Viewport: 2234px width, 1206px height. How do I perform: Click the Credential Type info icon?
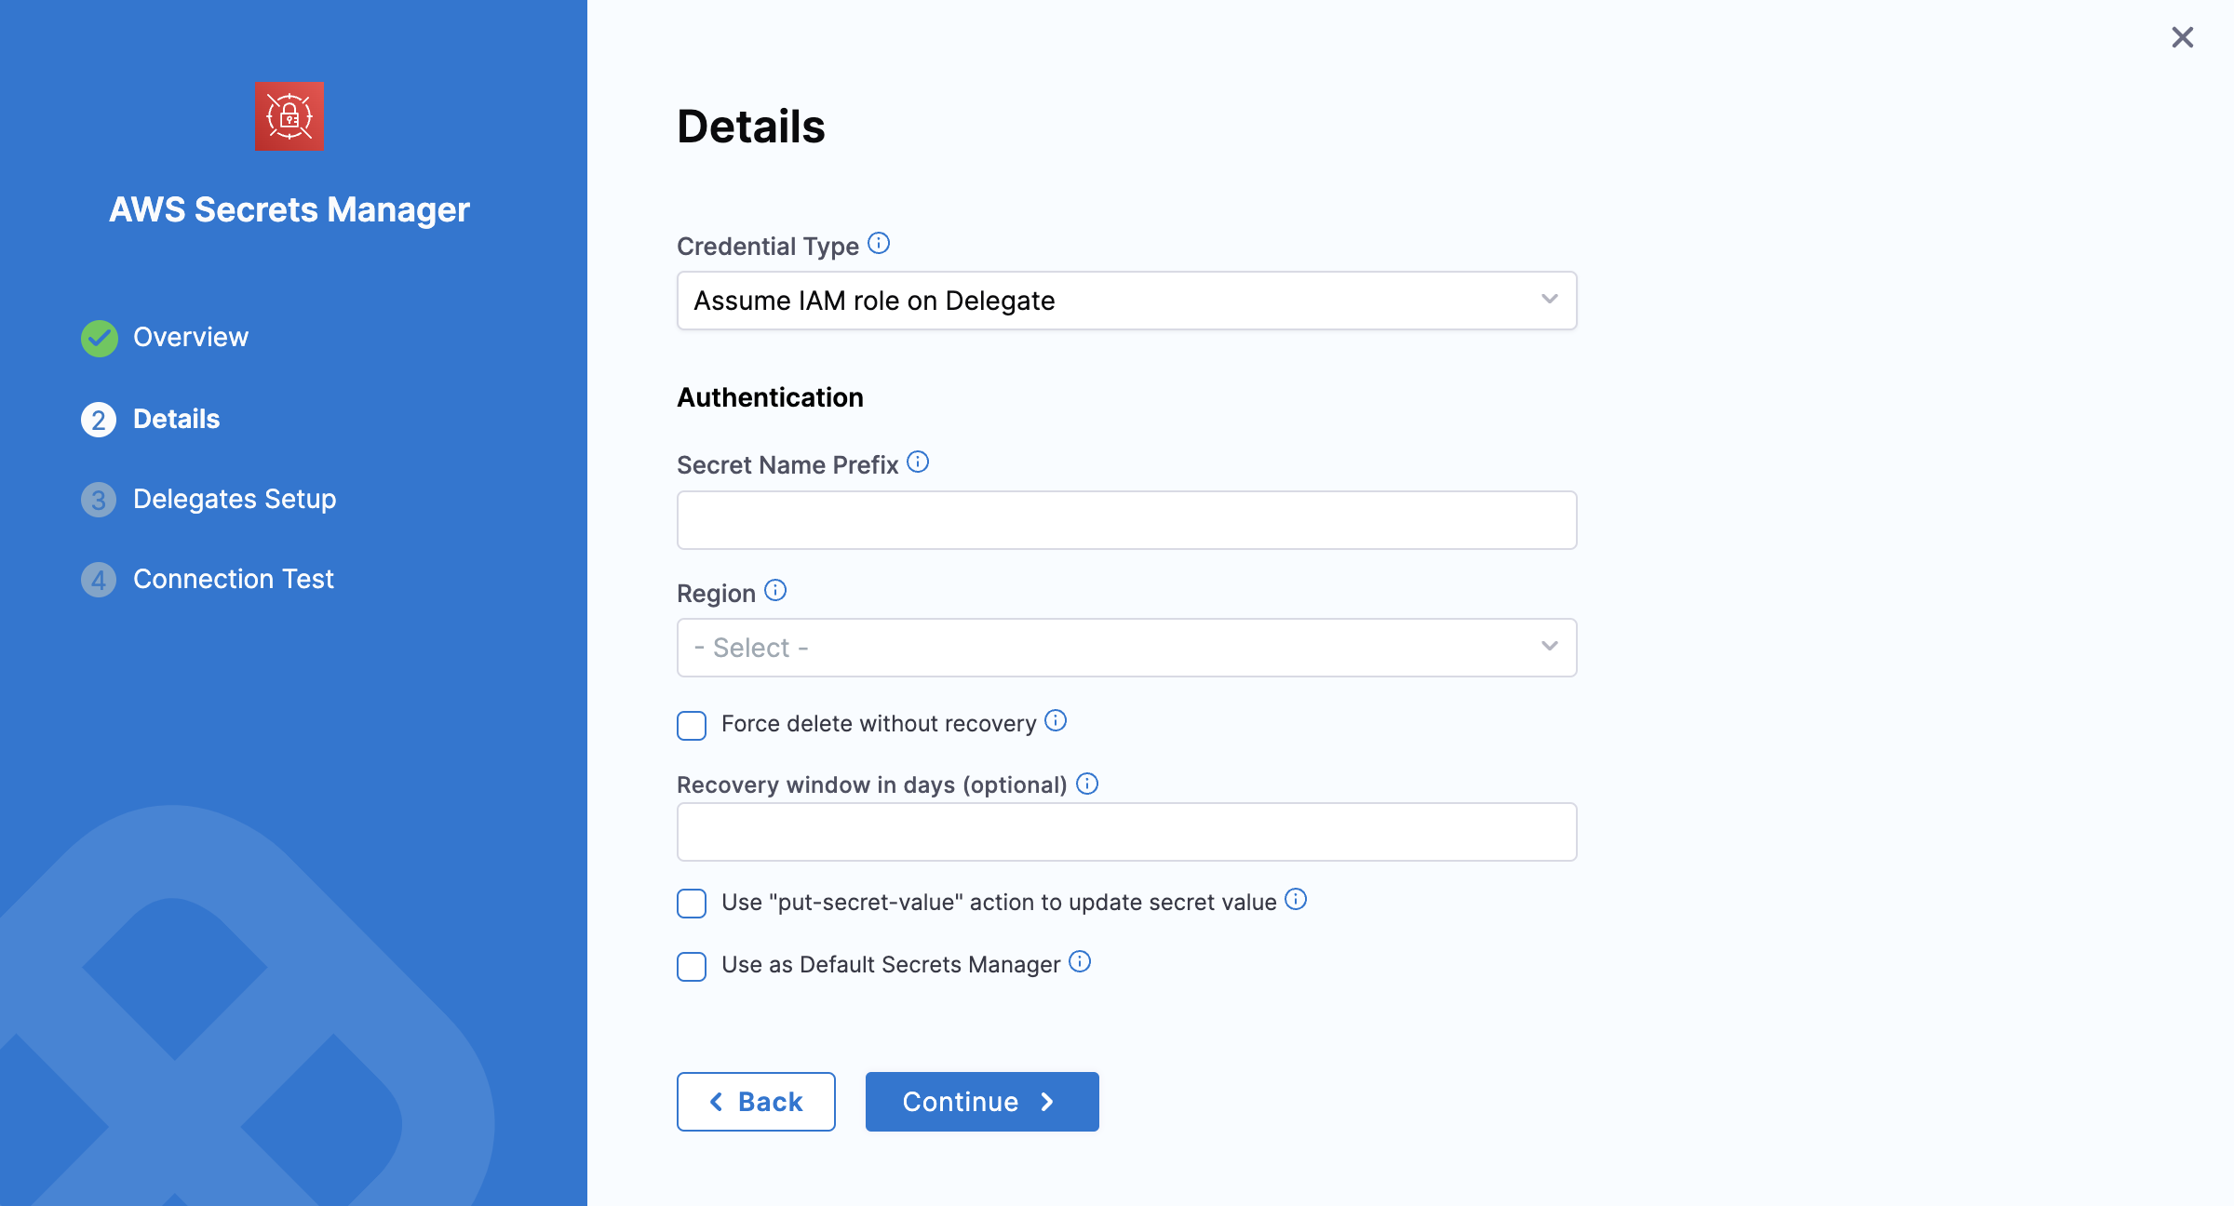879,244
